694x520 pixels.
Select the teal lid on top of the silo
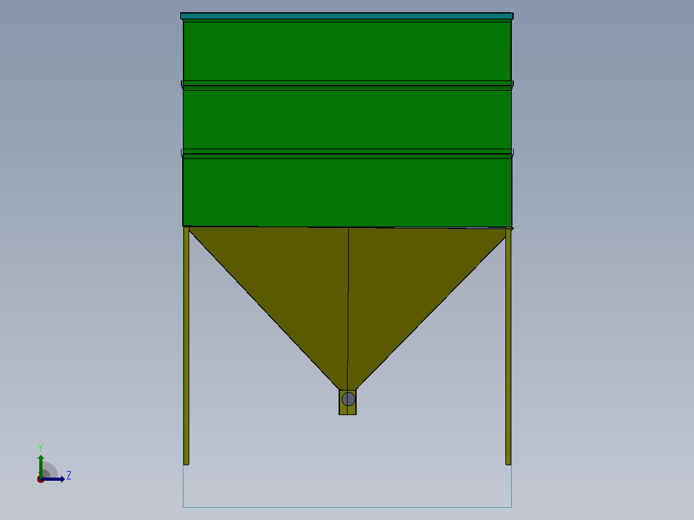pos(347,16)
